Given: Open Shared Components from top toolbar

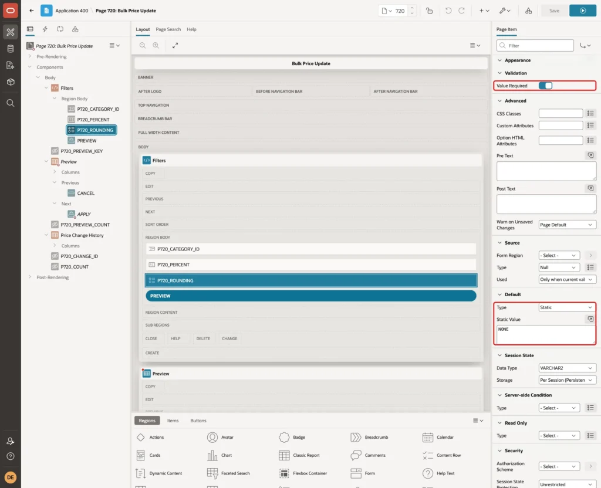Looking at the screenshot, I should click(529, 11).
